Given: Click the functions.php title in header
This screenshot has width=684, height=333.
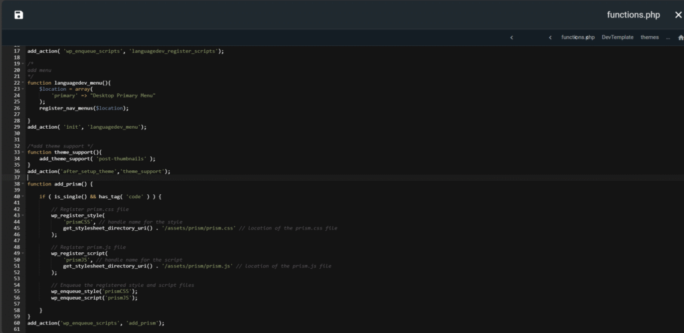Looking at the screenshot, I should tap(633, 15).
